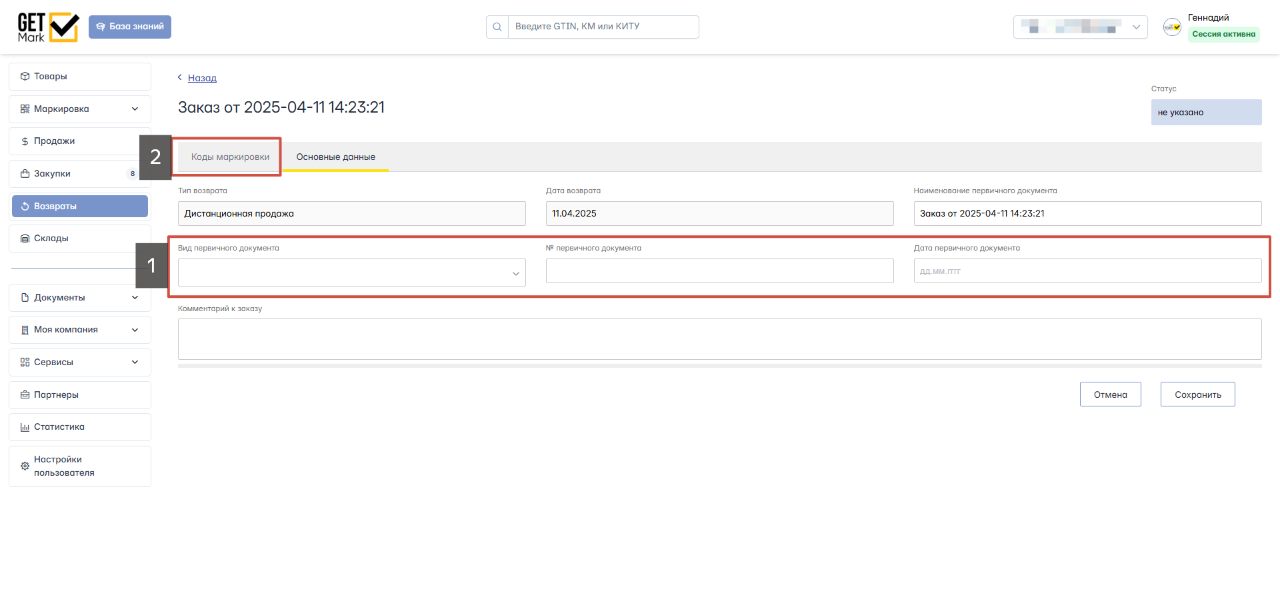Click the Склады warehouse icon
1280x603 pixels.
[x=25, y=239]
